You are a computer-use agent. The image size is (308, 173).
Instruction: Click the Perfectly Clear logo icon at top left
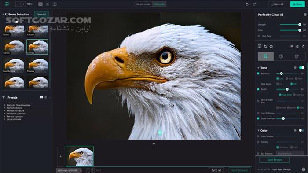click(7, 4)
